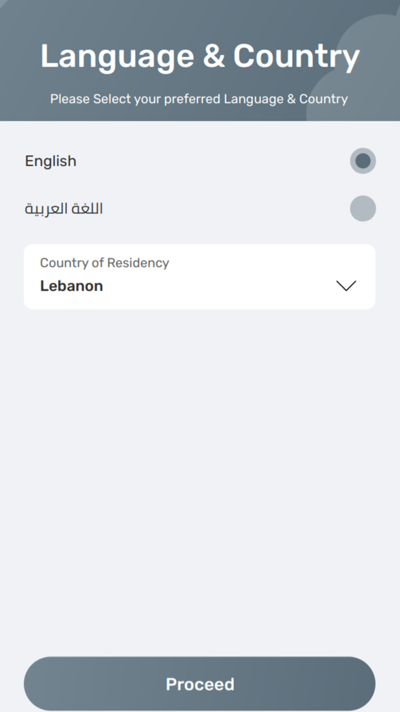This screenshot has height=712, width=400.
Task: Click the Language & Country page title
Action: coord(199,55)
